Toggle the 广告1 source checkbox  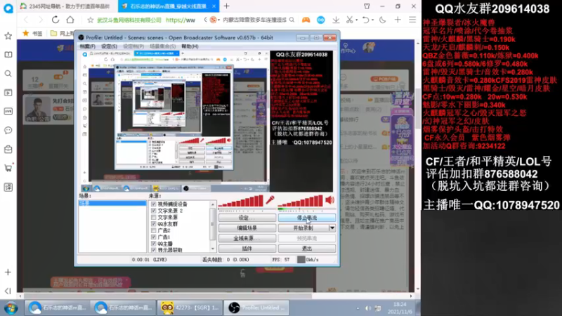point(153,237)
